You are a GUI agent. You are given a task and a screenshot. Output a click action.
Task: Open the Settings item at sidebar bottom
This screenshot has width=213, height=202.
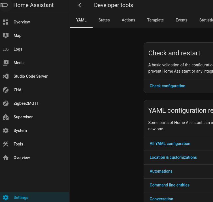coord(21,197)
